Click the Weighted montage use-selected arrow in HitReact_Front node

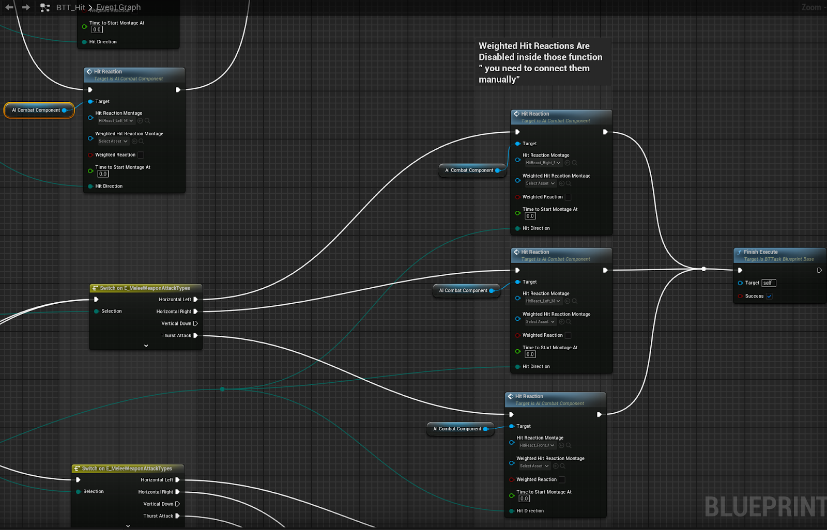(x=556, y=466)
